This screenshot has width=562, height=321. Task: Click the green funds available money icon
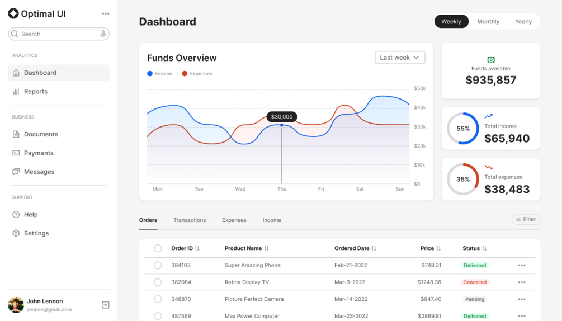coord(490,60)
